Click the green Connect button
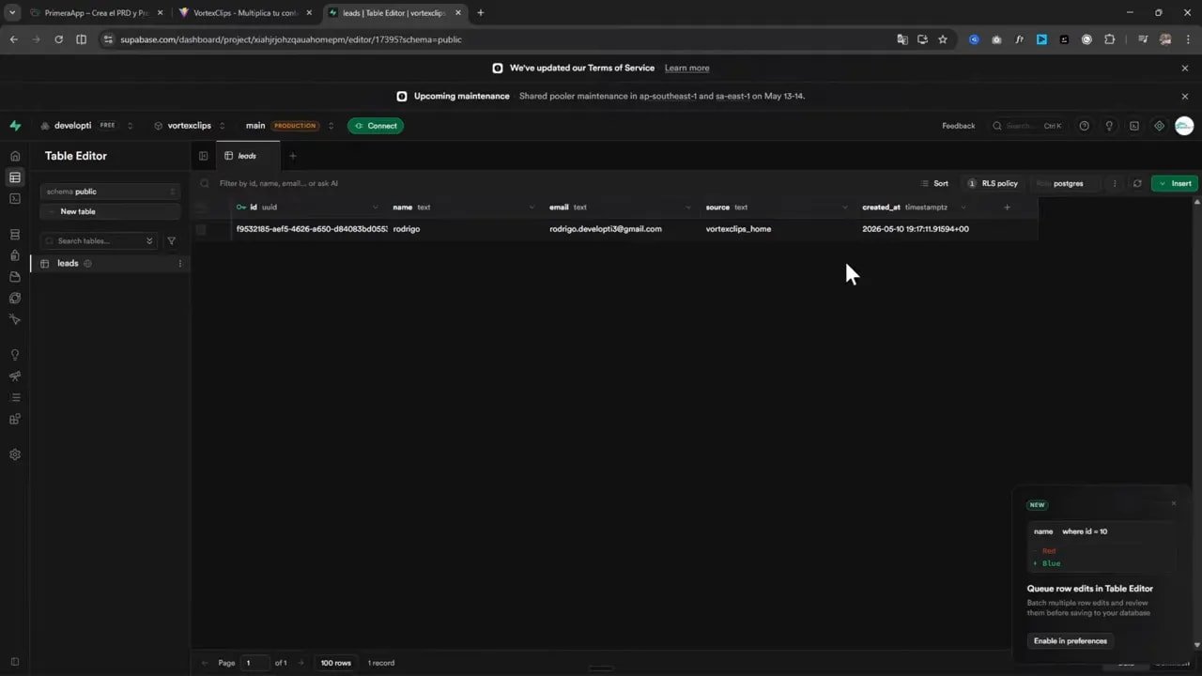The height and width of the screenshot is (676, 1202). tap(376, 126)
